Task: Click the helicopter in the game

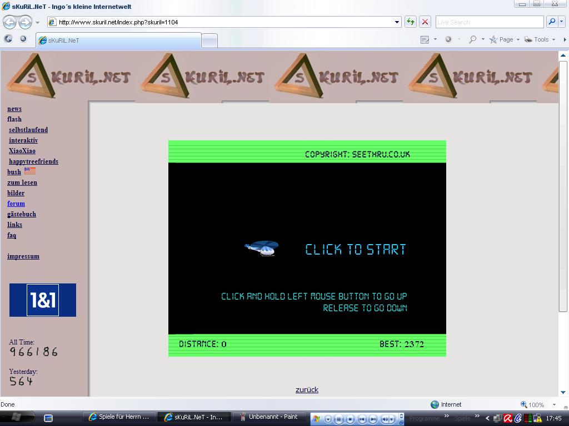Action: tap(262, 248)
